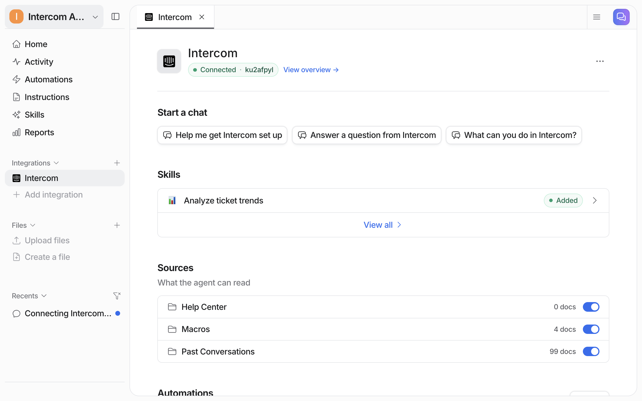The image size is (642, 401).
Task: Click the blue unread dot on recent chat
Action: coord(118,313)
